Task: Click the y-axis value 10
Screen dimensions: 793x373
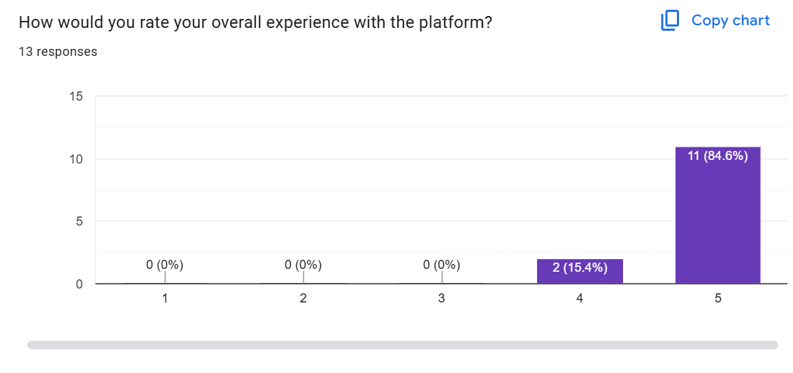Action: (x=76, y=159)
